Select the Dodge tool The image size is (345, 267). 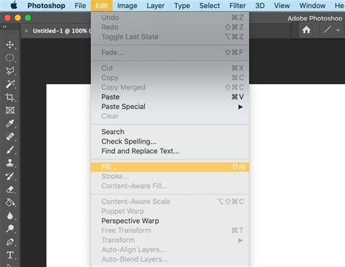tap(10, 229)
